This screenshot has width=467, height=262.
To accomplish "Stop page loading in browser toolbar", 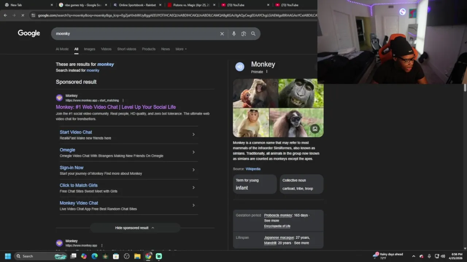I will (23, 15).
